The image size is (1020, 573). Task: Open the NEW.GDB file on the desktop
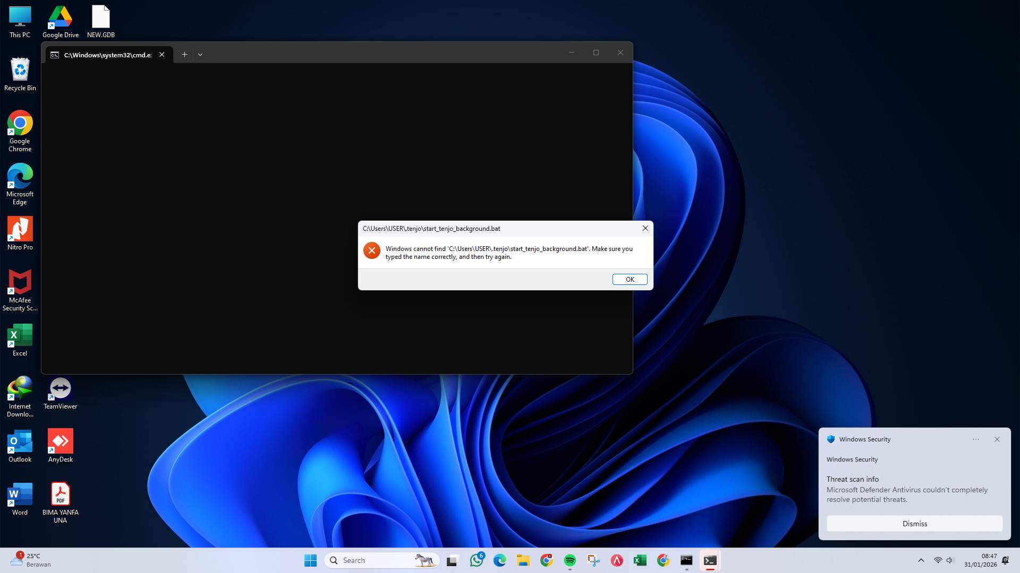[x=100, y=16]
